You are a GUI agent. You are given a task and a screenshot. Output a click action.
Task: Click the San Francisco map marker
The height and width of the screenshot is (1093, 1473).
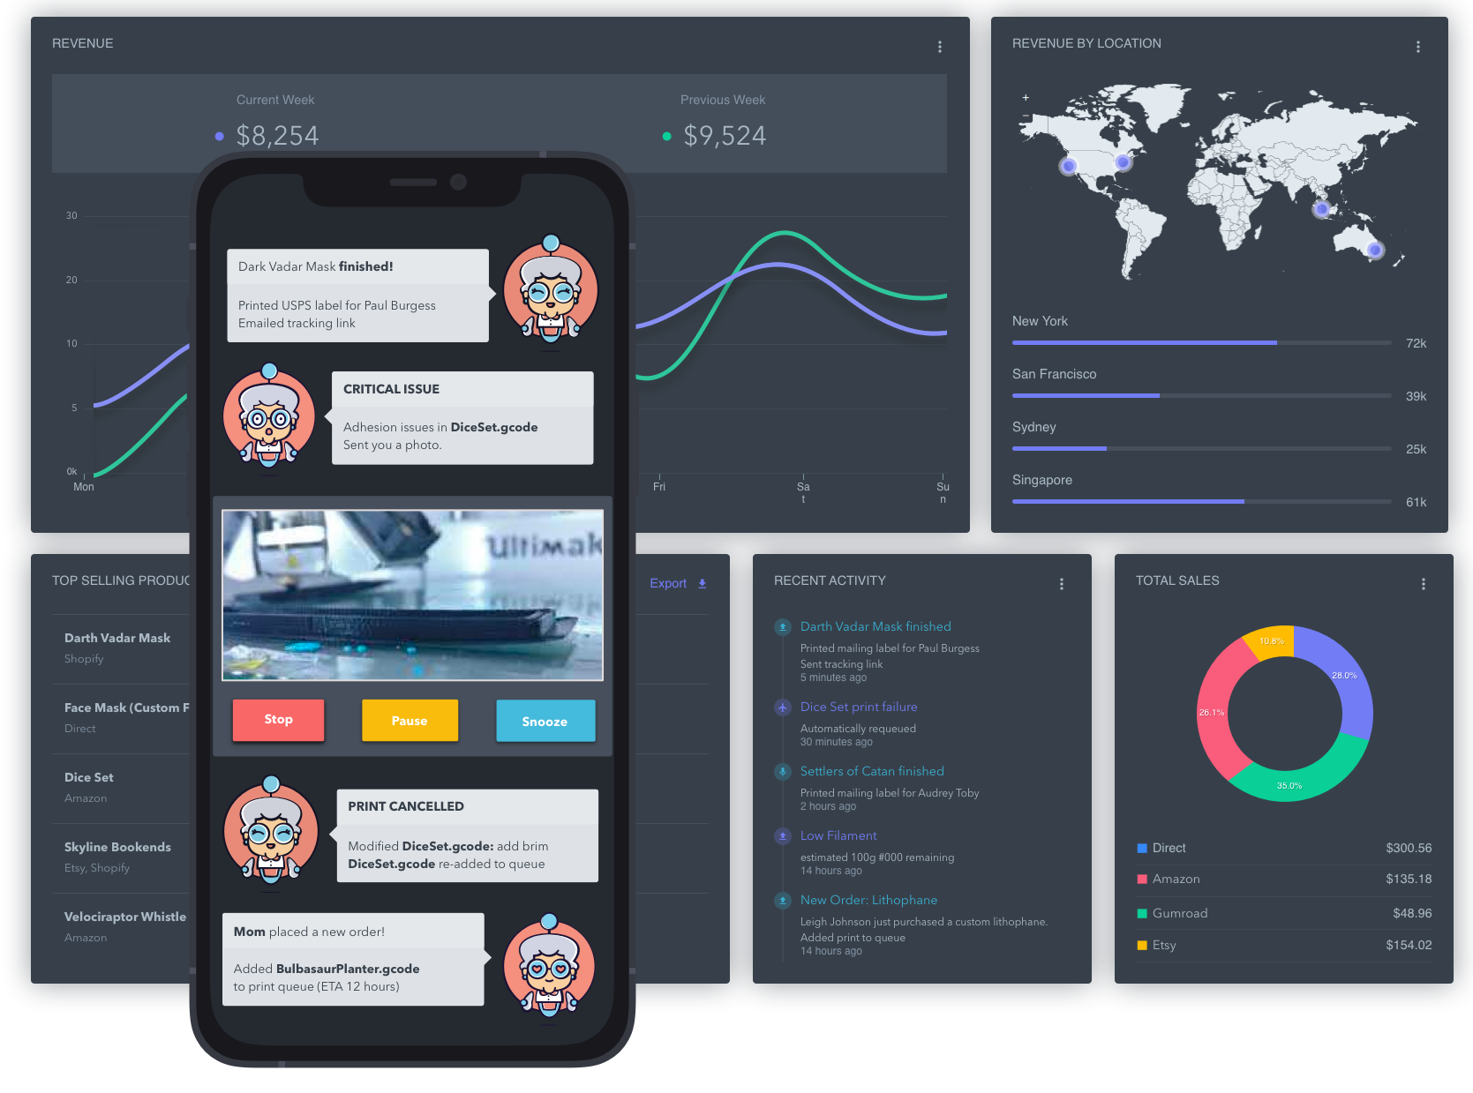pos(1069,165)
